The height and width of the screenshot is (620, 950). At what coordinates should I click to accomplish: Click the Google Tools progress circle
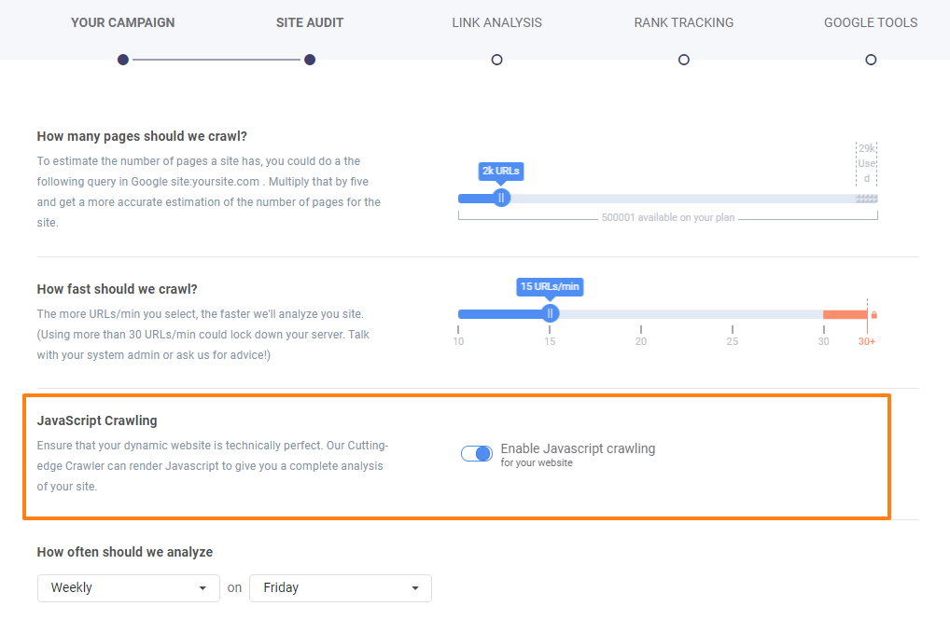tap(871, 60)
